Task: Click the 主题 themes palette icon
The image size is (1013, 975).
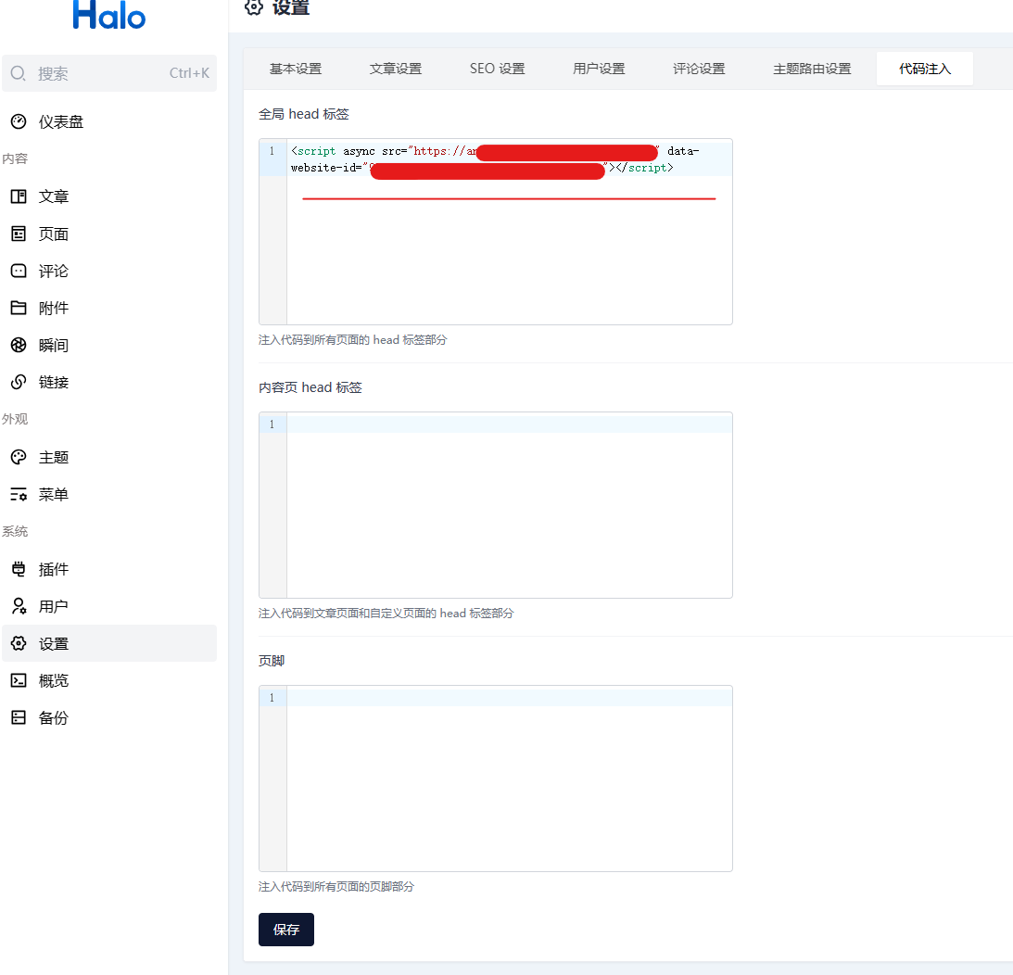Action: (19, 458)
